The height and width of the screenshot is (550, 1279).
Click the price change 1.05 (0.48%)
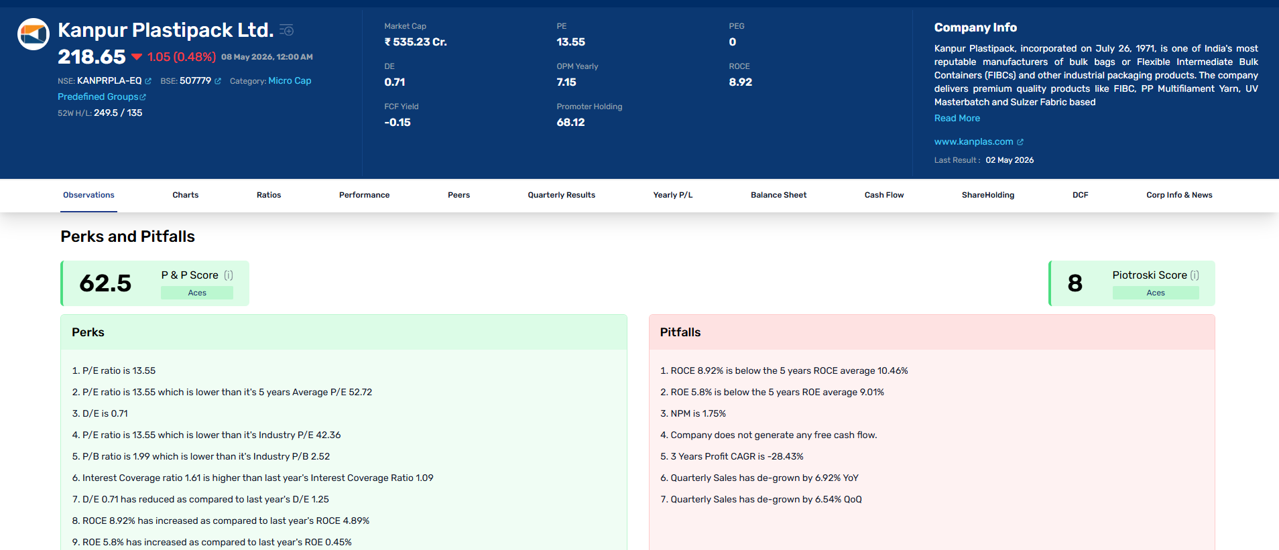click(182, 57)
